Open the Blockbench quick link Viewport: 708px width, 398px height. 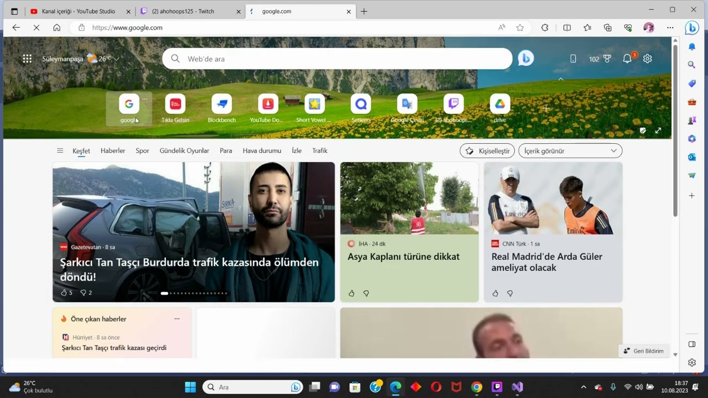pyautogui.click(x=221, y=108)
